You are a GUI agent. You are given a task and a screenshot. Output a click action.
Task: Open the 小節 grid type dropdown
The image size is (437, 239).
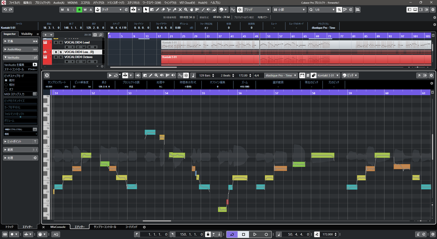[x=290, y=9]
